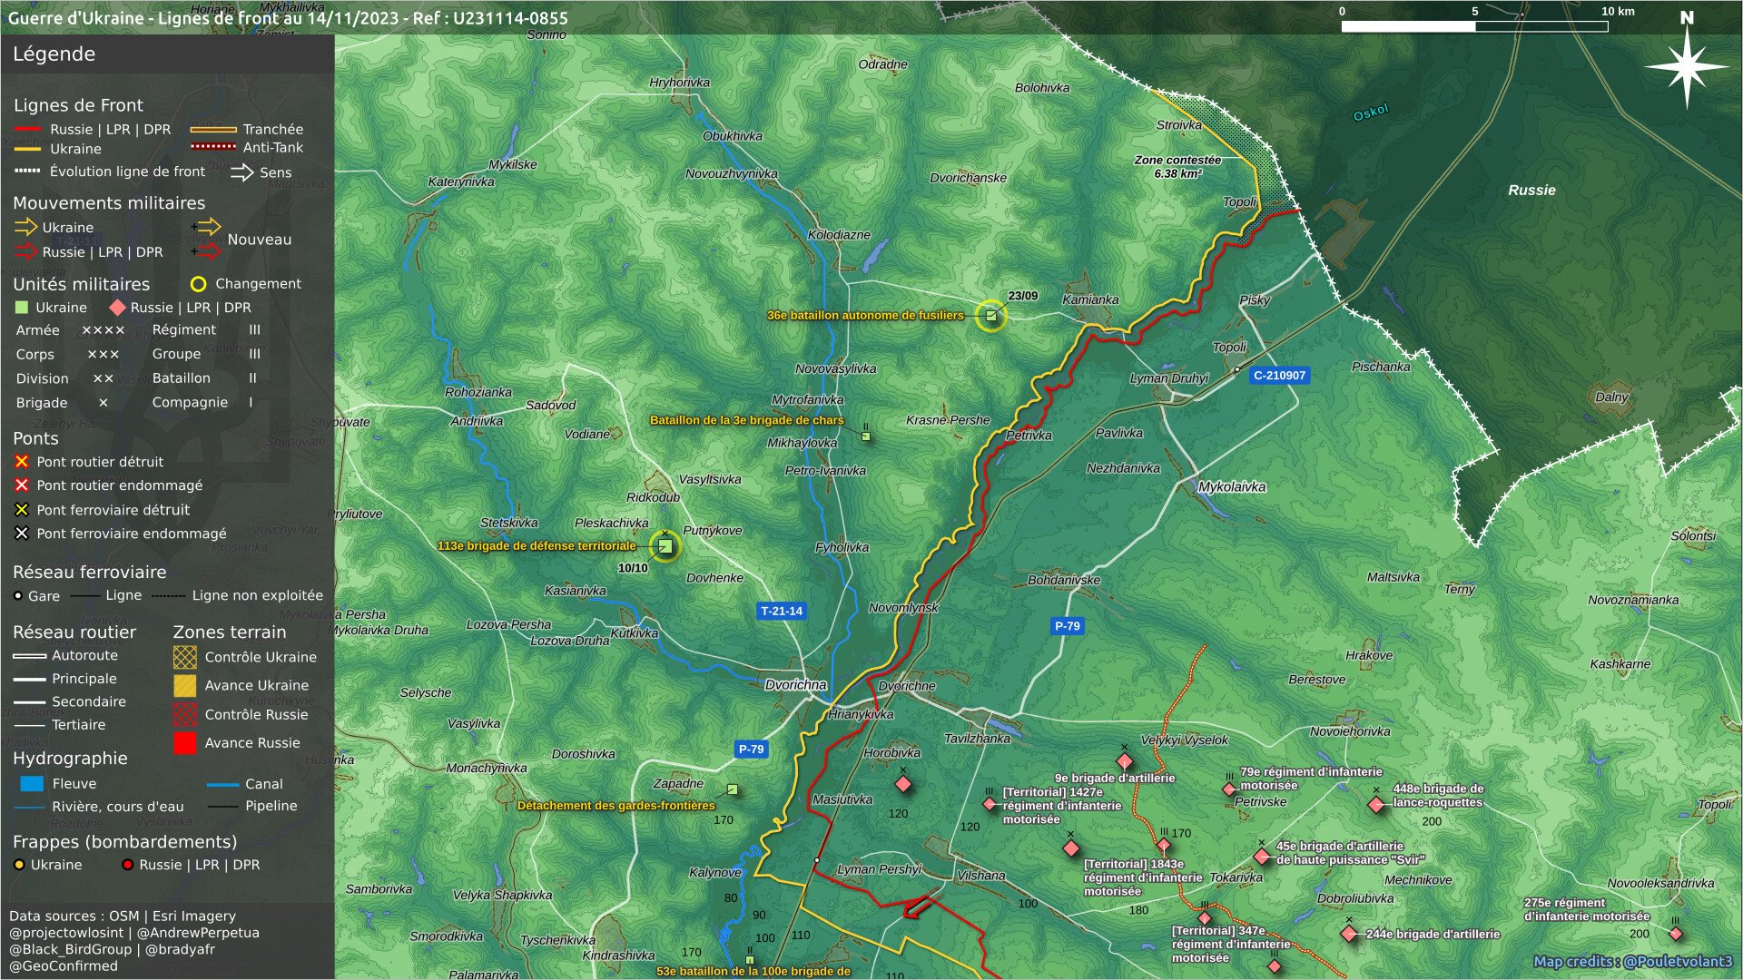
Task: Click the Avance Russie red swatch
Action: 184,743
